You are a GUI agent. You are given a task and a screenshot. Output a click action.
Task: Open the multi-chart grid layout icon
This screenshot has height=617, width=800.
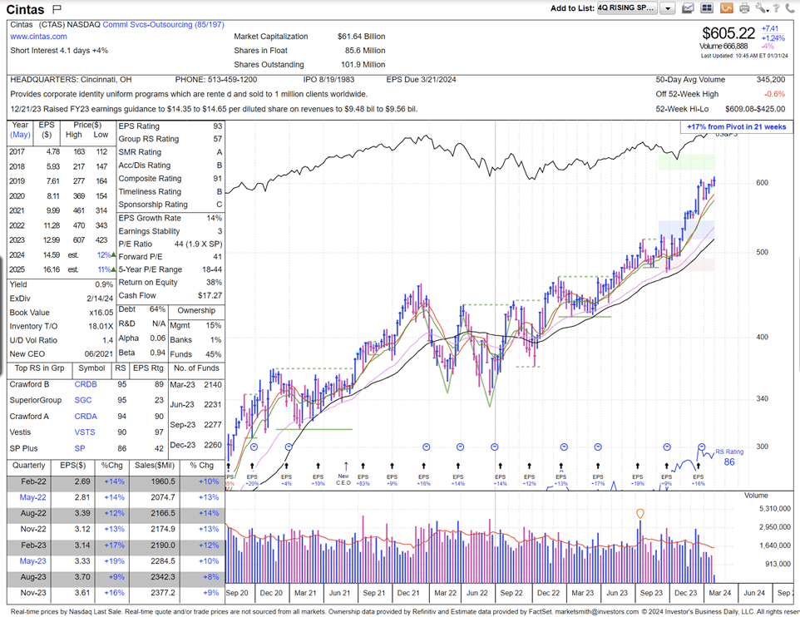click(707, 7)
